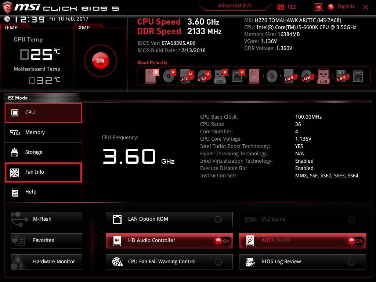Switch to Advanced (F7) mode
The height and width of the screenshot is (282, 376).
coord(234,6)
